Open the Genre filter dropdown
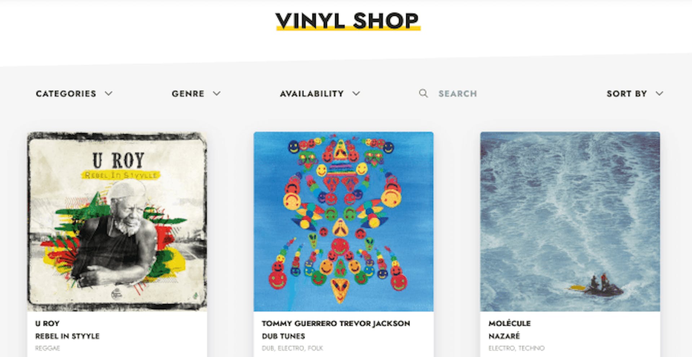This screenshot has height=357, width=692. pos(196,94)
